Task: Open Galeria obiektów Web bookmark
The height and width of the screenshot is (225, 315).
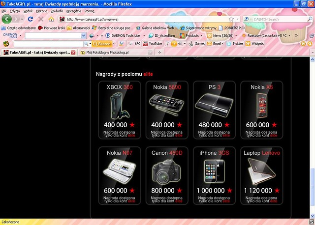Action: point(157,28)
